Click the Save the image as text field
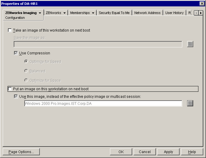The image size is (206, 158). click(98, 44)
